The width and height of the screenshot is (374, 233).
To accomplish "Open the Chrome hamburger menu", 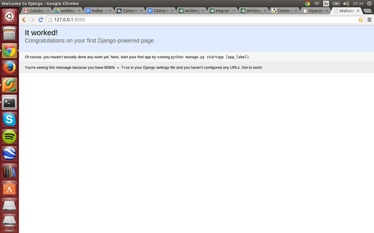I will coord(369,20).
